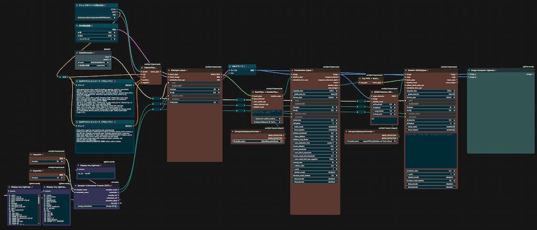Image resolution: width=537 pixels, height=230 pixels.
Task: Collapse the Detailer (SEGS/pipe) node via its dot
Action: (406, 70)
